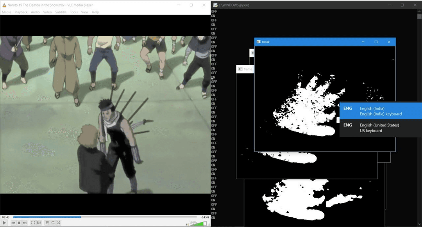Minimize the VLC media player window
The width and height of the screenshot is (422, 227).
[179, 5]
